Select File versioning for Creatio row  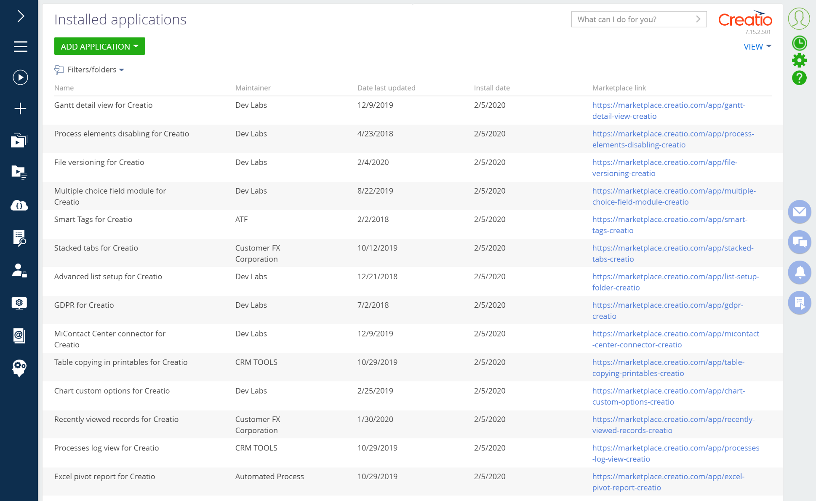[412, 168]
